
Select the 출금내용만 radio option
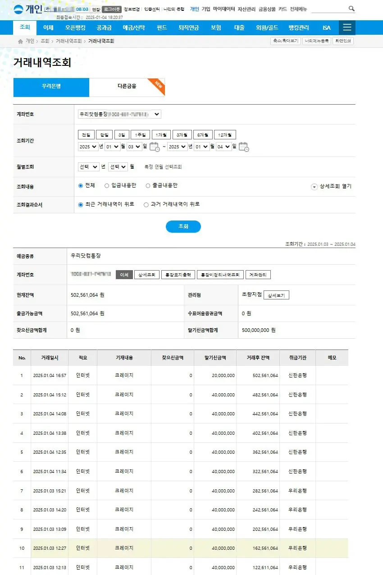[148, 185]
